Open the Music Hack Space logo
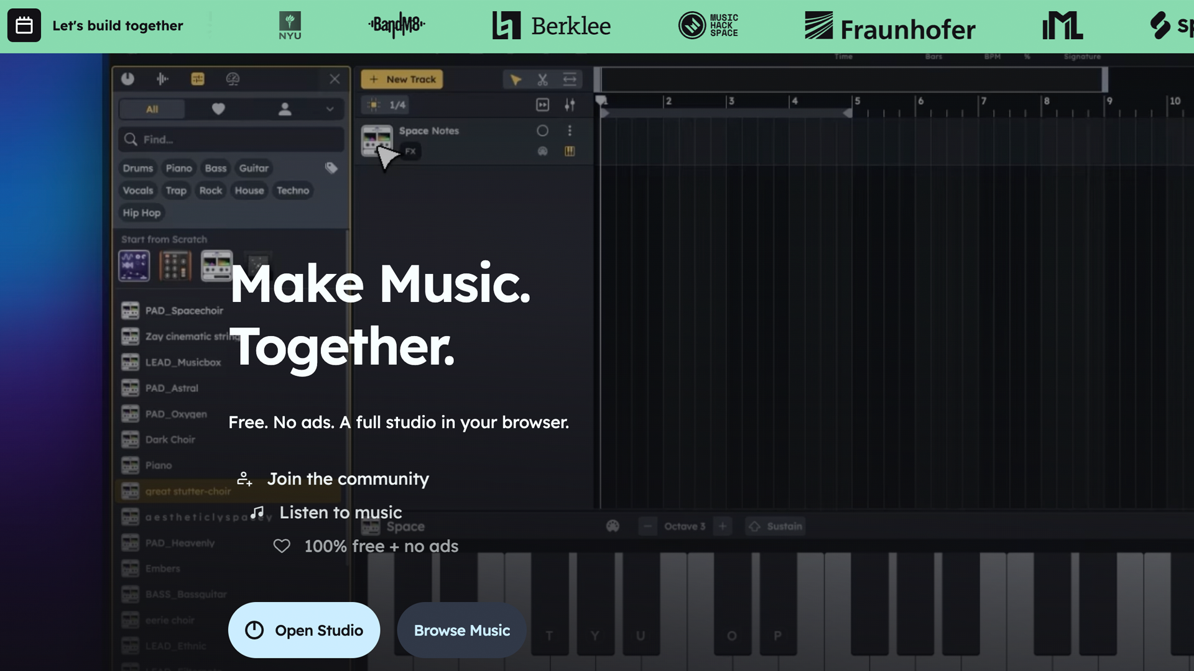This screenshot has width=1194, height=671. click(708, 25)
